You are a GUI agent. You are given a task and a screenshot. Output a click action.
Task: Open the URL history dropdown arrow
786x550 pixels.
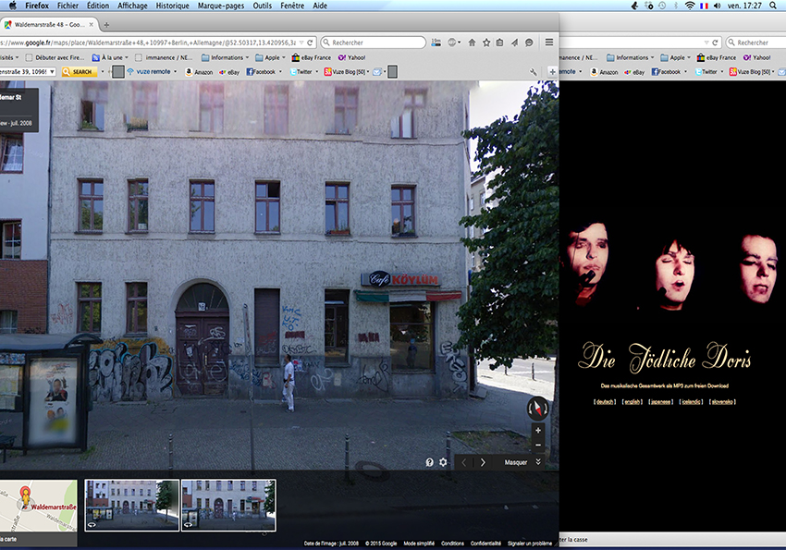301,43
